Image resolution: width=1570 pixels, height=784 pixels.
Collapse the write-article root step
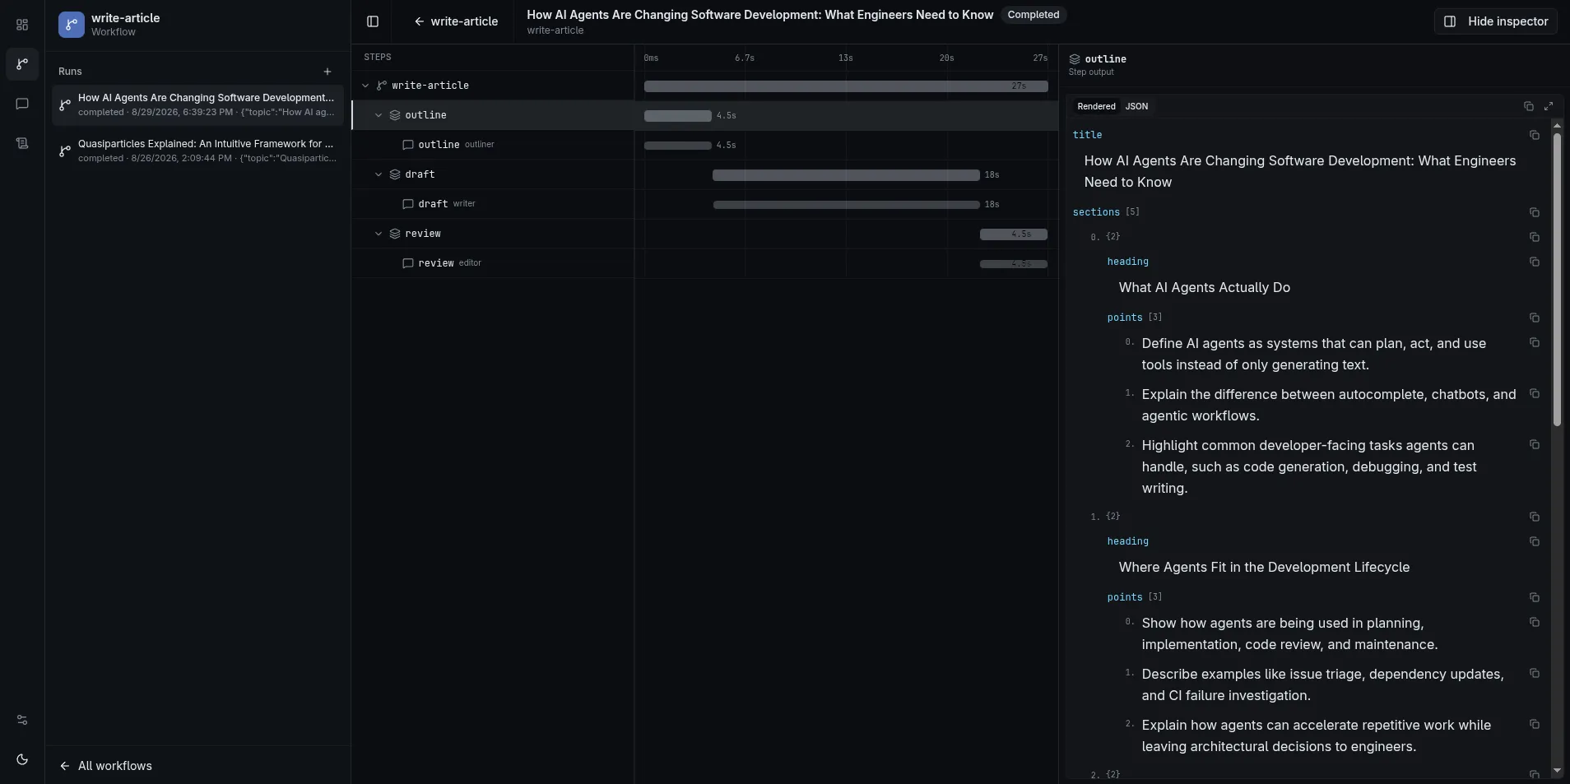[365, 86]
